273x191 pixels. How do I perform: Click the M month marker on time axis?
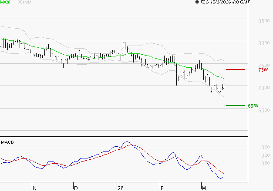click(204, 188)
